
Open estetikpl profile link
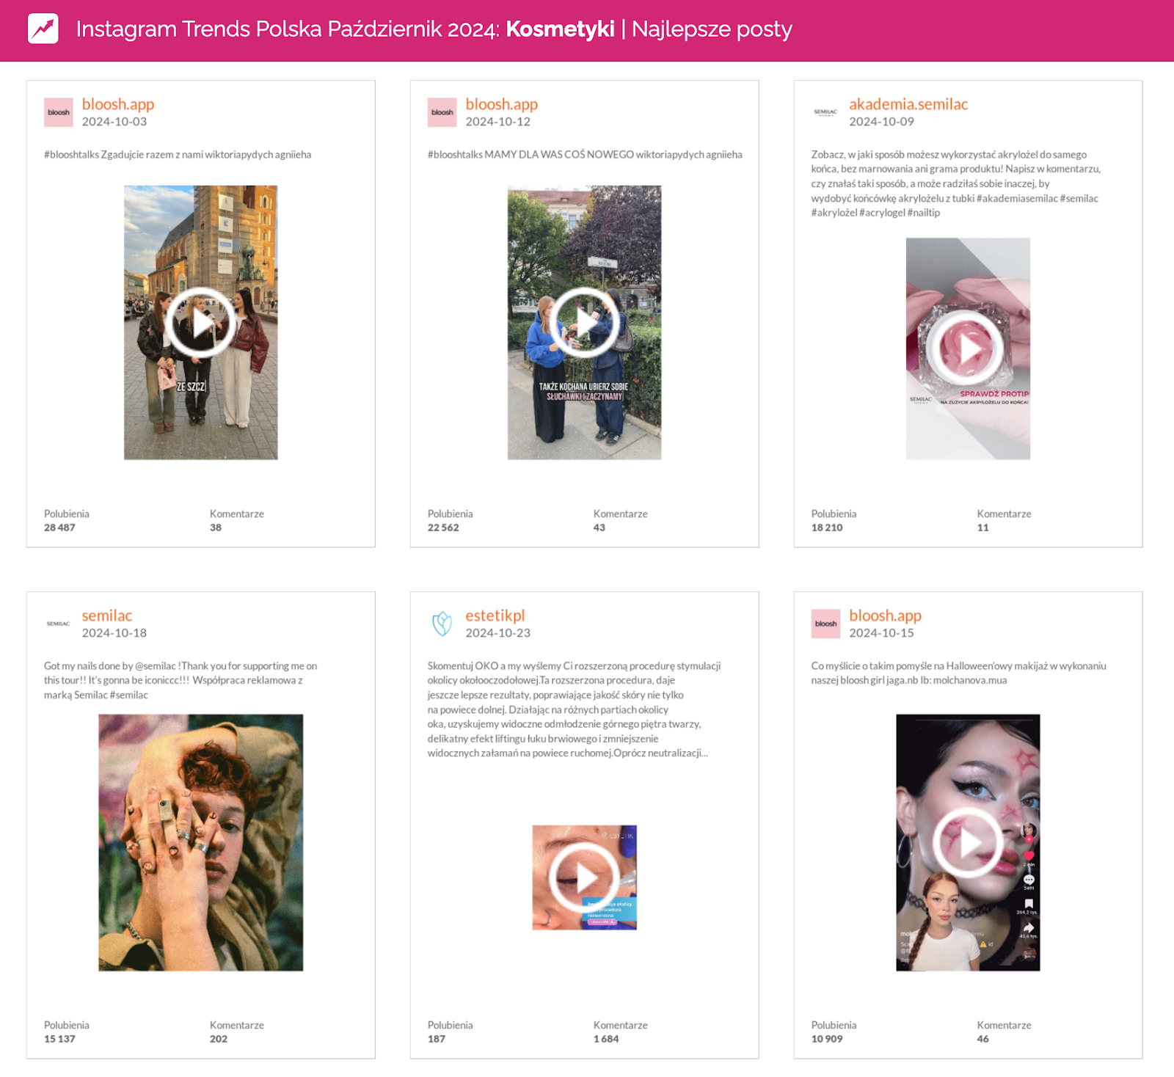(x=495, y=616)
